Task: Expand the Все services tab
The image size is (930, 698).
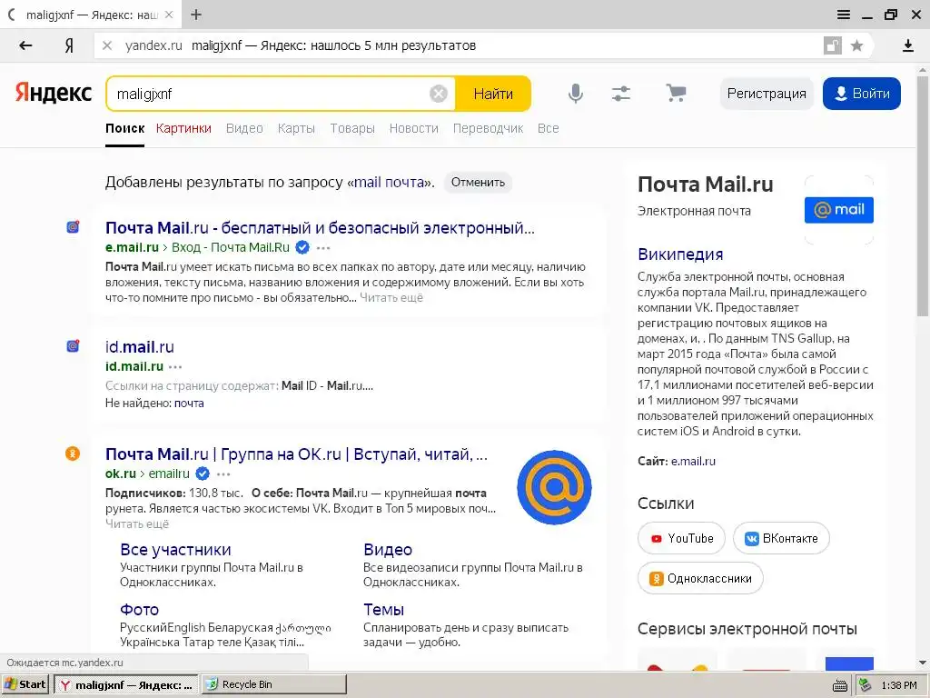Action: click(x=548, y=128)
